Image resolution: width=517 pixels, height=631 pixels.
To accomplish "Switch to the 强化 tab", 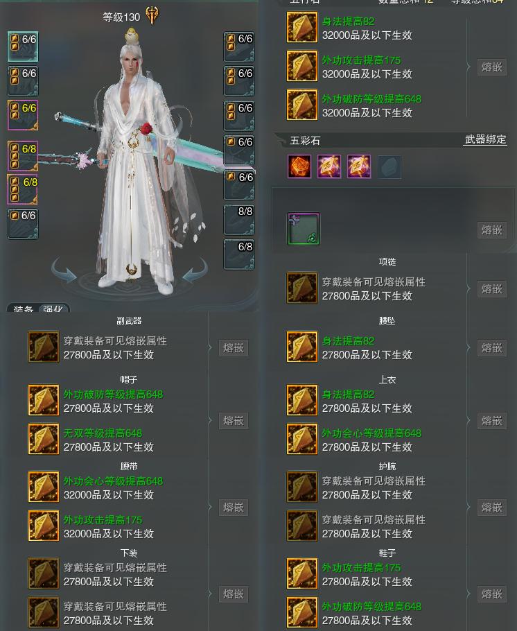I will click(53, 309).
